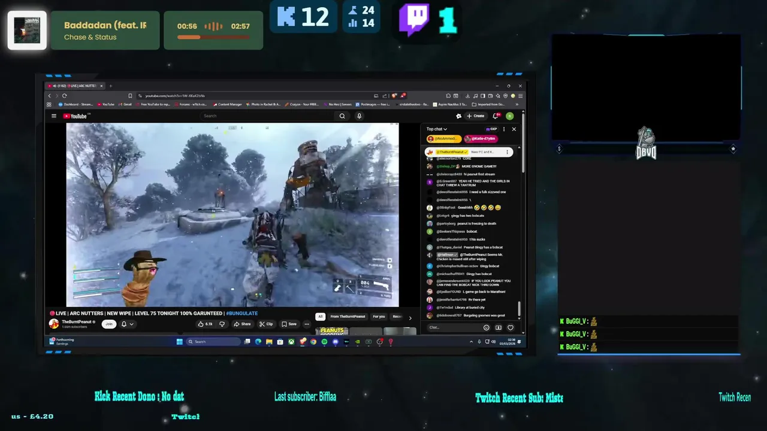The height and width of the screenshot is (431, 767).
Task: Open the browser apps grid on bookmarks bar
Action: (49, 104)
